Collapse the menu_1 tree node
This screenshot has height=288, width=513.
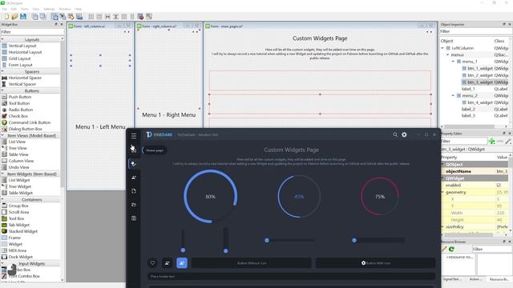(453, 62)
